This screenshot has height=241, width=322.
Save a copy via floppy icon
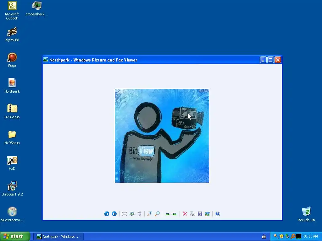200,214
